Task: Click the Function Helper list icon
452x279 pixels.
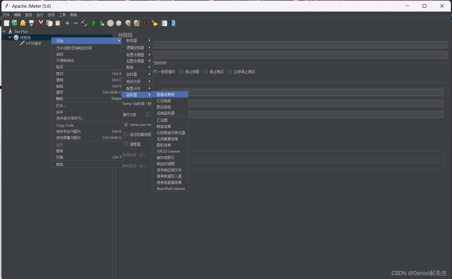Action: point(164,23)
